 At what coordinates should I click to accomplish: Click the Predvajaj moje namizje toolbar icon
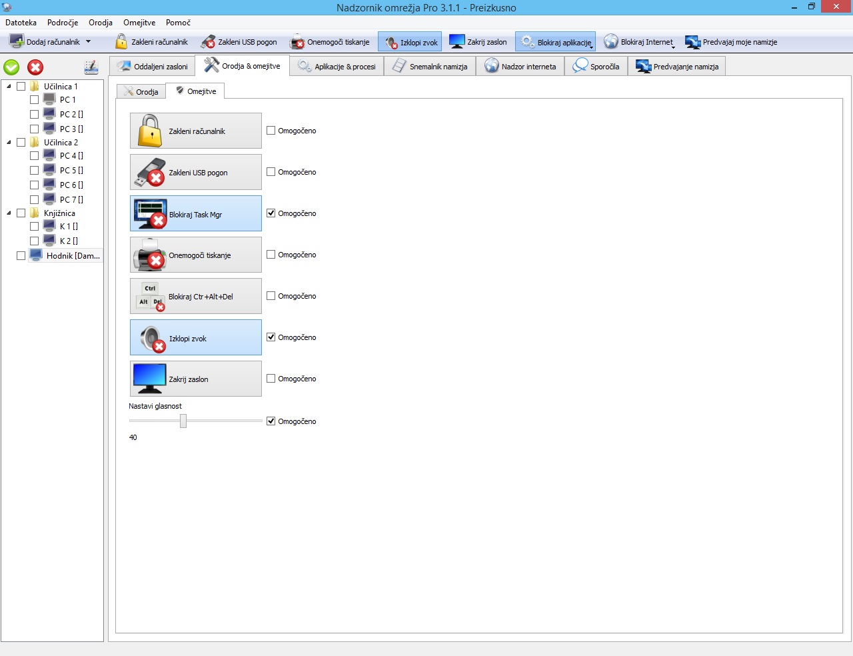[692, 42]
